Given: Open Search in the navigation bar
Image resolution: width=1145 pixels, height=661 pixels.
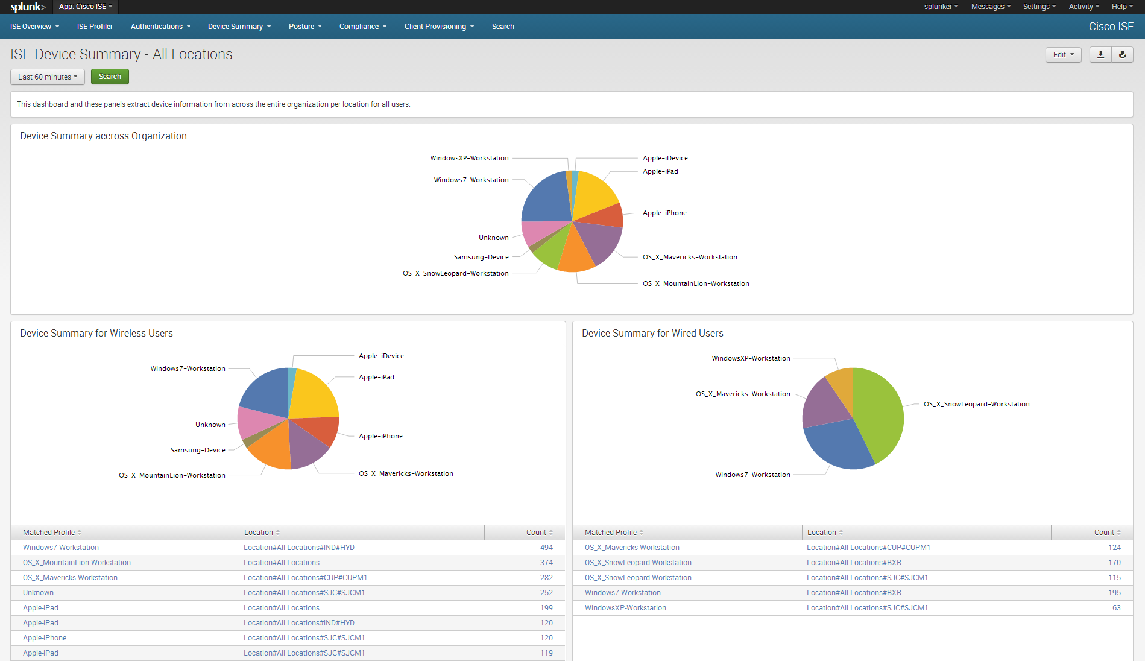Looking at the screenshot, I should click(x=503, y=27).
